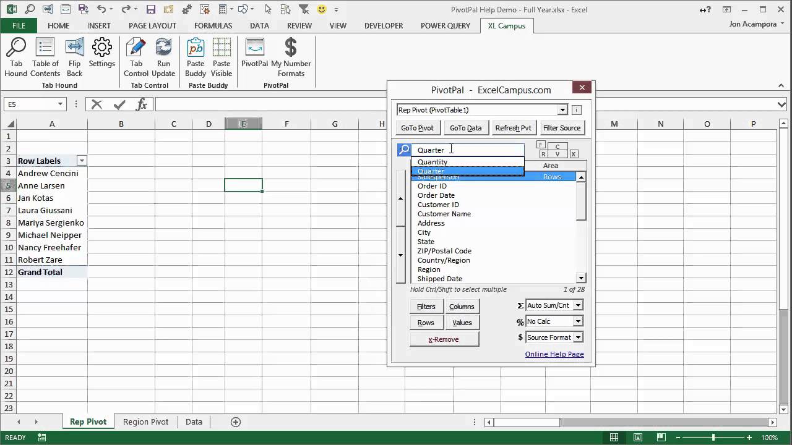Click the formula bar cancel X icon

97,104
